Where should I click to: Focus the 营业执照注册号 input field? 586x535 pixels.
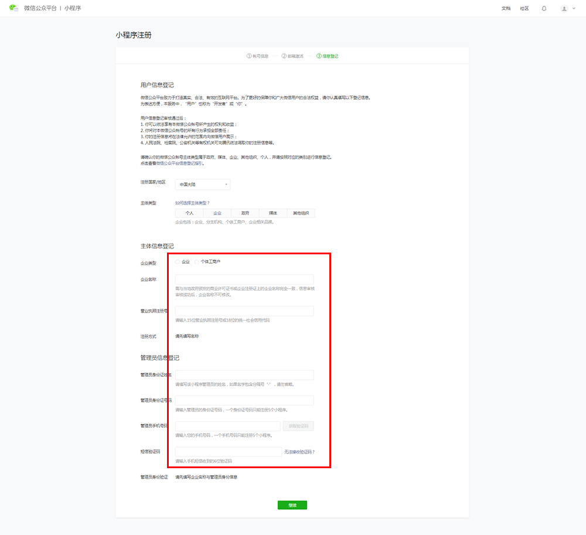point(244,311)
